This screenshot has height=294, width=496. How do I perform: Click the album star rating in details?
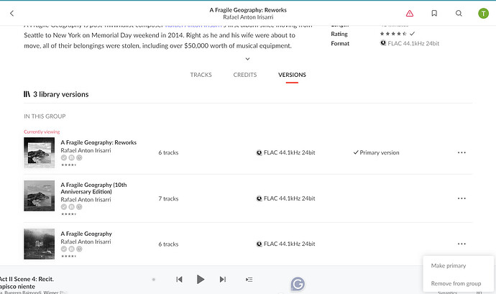[x=393, y=34]
